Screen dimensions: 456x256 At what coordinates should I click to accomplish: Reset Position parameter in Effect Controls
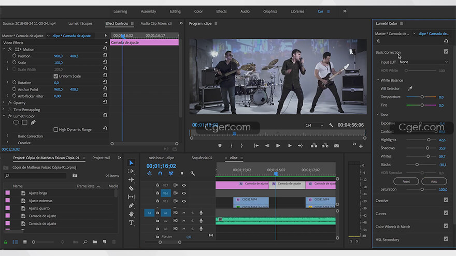coord(105,55)
